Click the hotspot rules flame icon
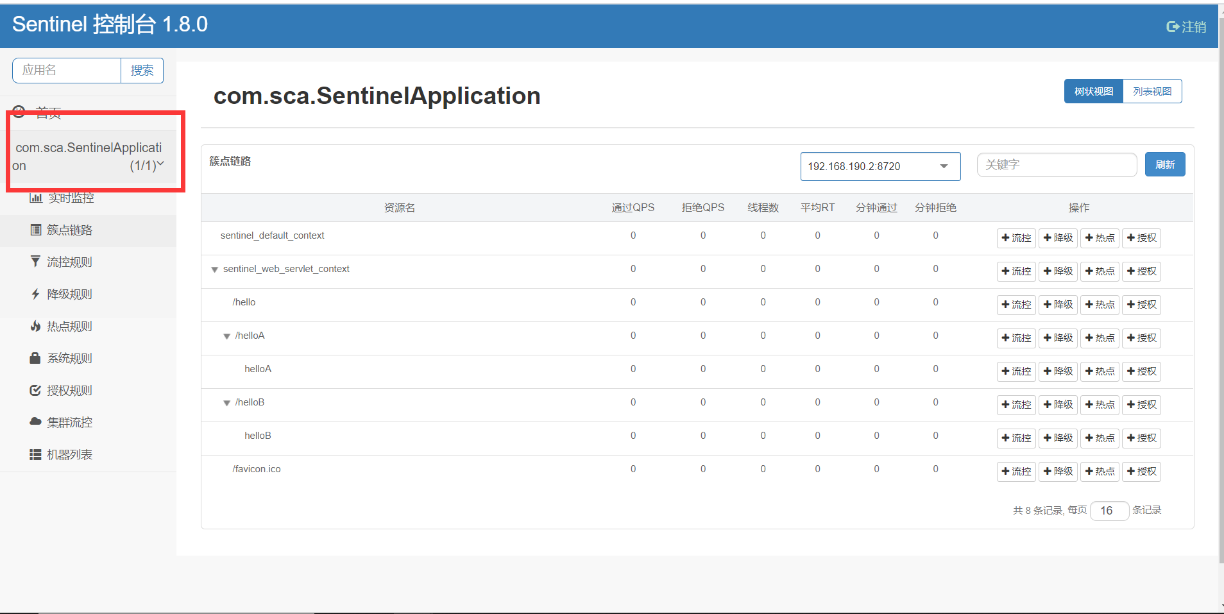 (36, 326)
